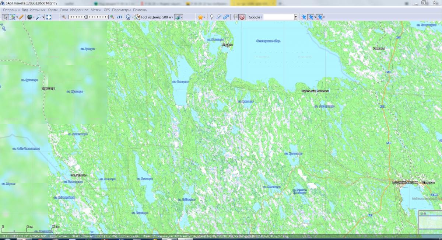Toggle hide all marks button
The width and height of the screenshot is (442, 240).
(x=242, y=17)
